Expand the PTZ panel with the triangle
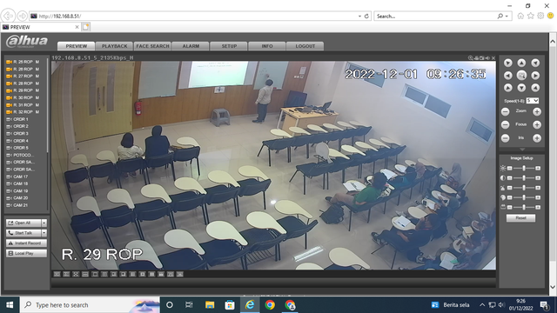557x313 pixels. click(521, 150)
